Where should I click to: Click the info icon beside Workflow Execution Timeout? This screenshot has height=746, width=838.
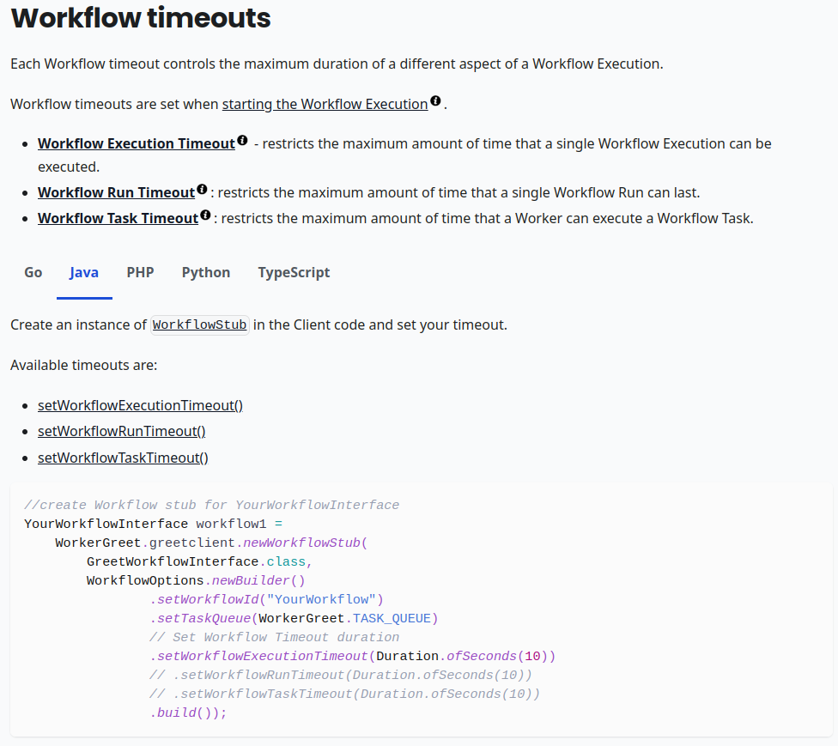point(242,138)
